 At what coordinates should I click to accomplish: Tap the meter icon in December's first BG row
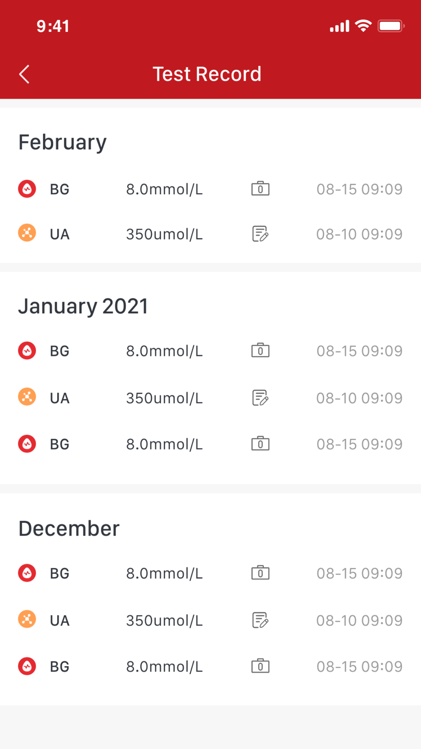tap(260, 573)
